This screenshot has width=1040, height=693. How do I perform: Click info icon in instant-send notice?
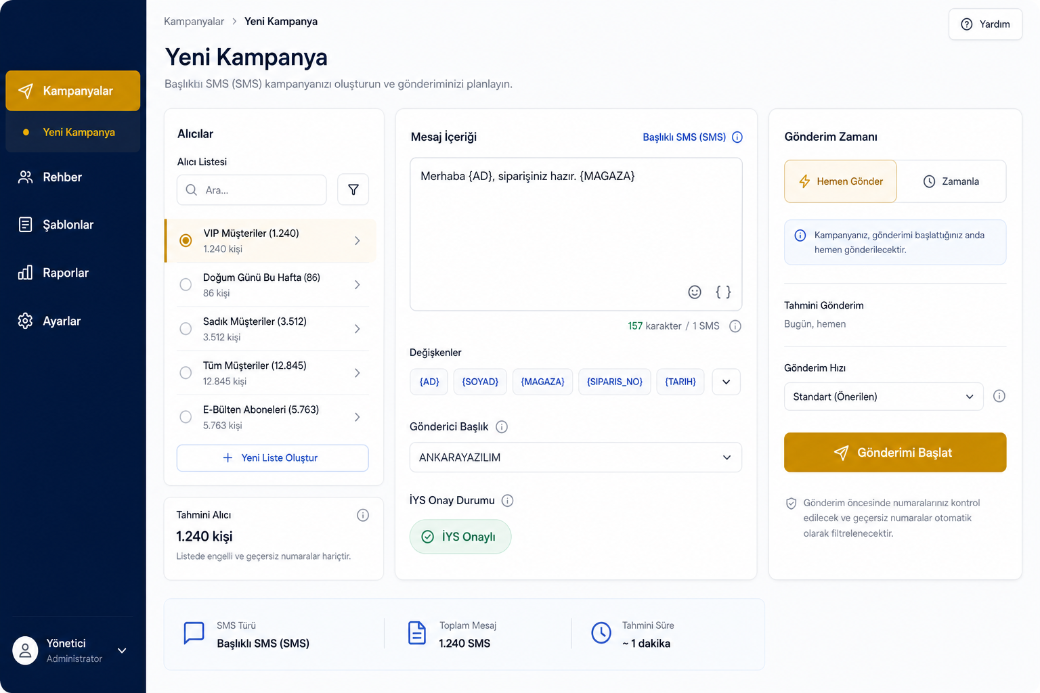800,236
